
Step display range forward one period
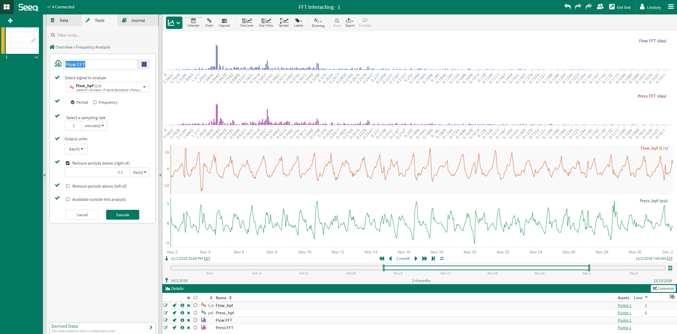click(416, 259)
